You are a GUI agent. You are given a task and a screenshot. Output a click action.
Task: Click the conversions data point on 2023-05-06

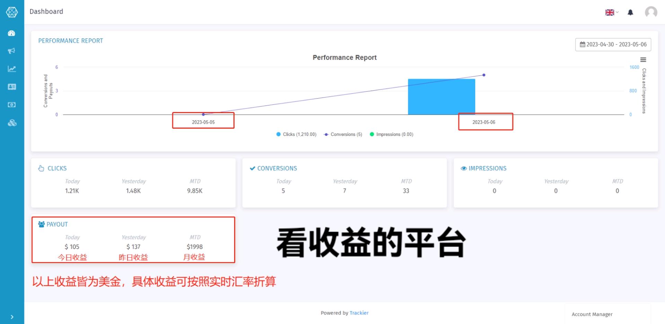point(484,75)
